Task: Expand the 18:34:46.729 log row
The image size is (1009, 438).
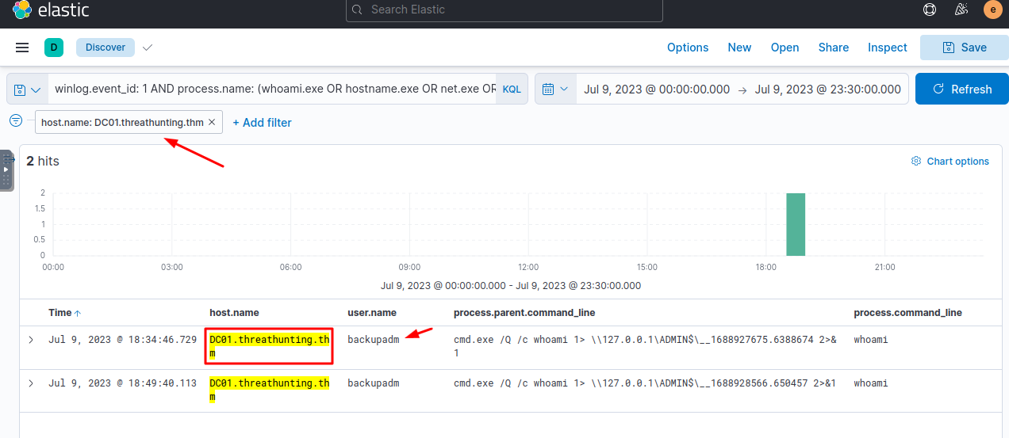Action: 31,340
